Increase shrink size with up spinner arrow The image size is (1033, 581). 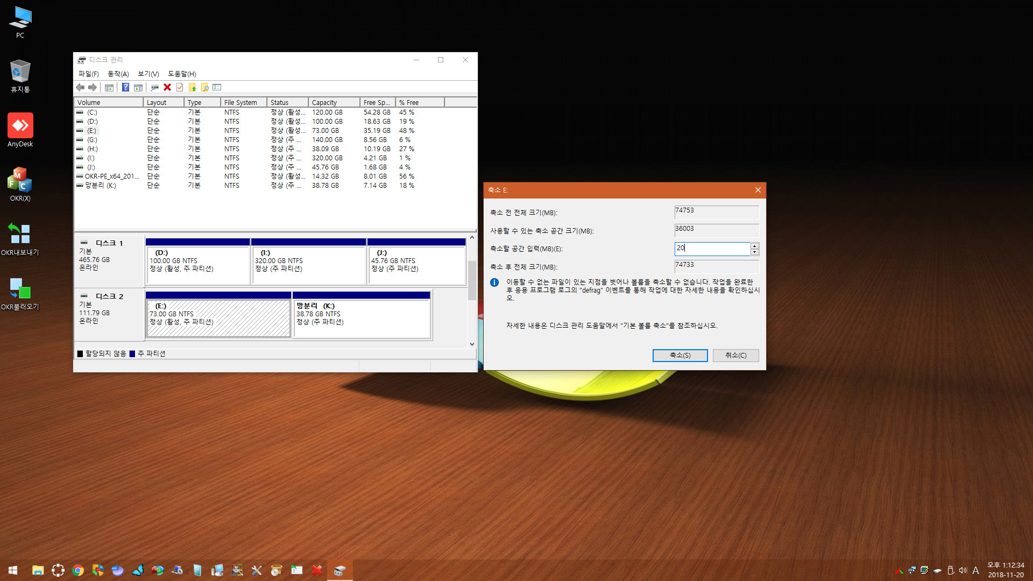pyautogui.click(x=755, y=245)
